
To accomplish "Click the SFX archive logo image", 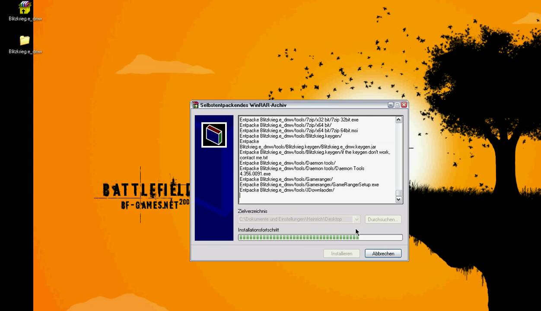I will (214, 135).
